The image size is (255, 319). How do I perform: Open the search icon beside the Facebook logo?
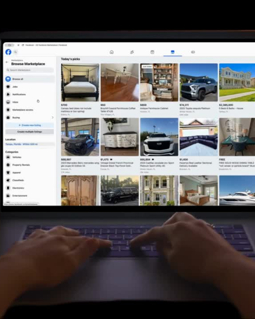[x=15, y=52]
